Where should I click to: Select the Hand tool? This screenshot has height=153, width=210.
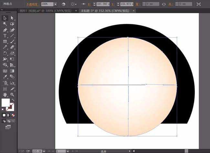pyautogui.click(x=5, y=95)
